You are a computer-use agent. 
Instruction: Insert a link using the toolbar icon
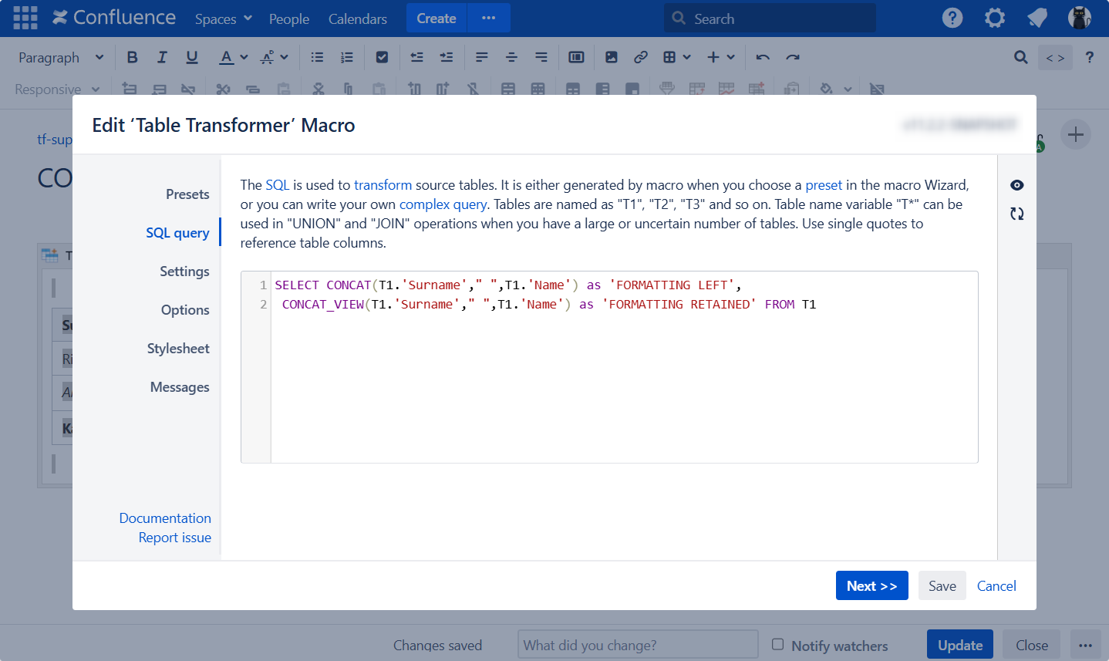pyautogui.click(x=640, y=57)
